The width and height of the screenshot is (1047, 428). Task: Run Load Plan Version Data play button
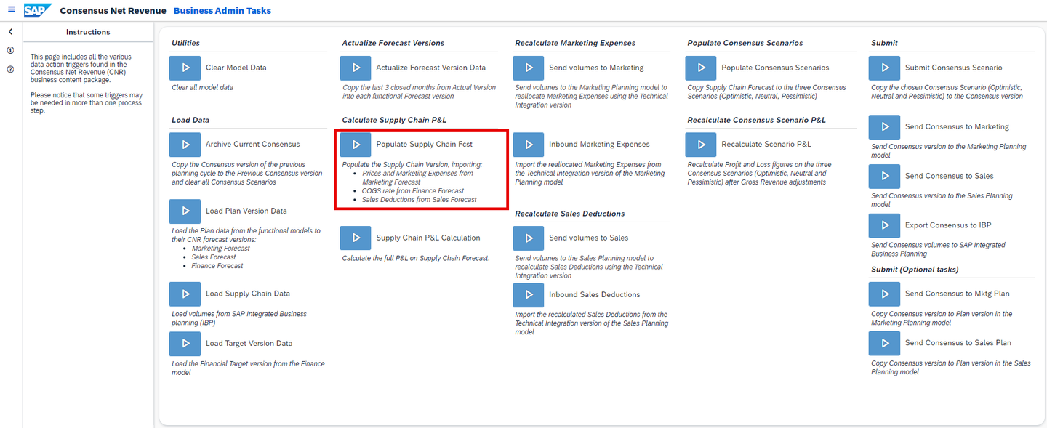[185, 211]
